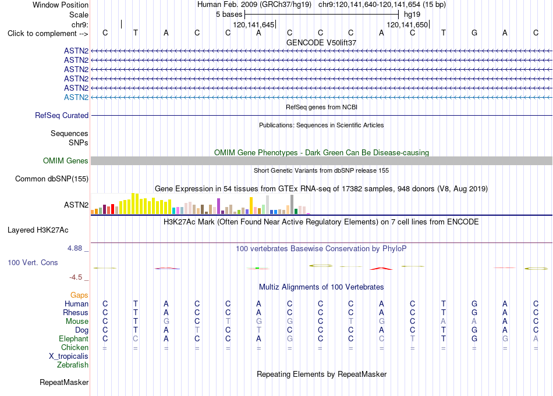Click the Rhesus alignment row label
The width and height of the screenshot is (553, 396).
coord(76,312)
